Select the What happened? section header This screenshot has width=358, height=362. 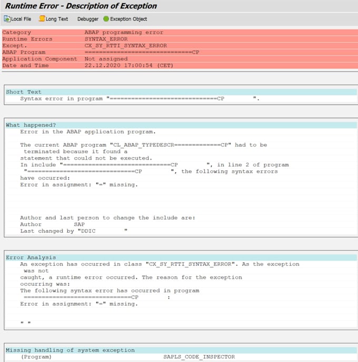[181, 125]
